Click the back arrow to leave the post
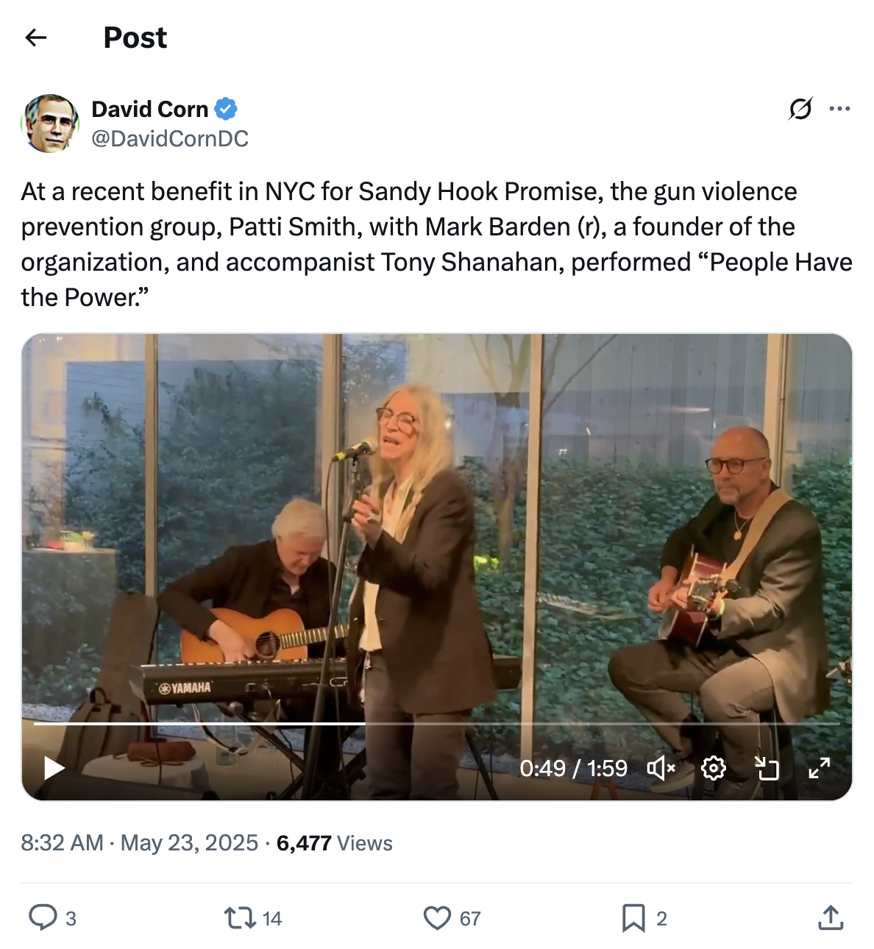This screenshot has height=949, width=874. click(35, 37)
